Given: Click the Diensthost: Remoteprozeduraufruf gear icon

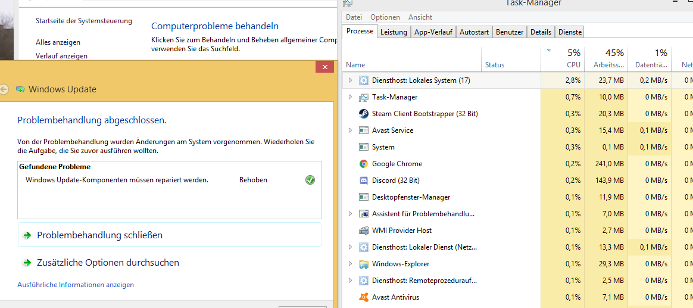Looking at the screenshot, I should [363, 281].
